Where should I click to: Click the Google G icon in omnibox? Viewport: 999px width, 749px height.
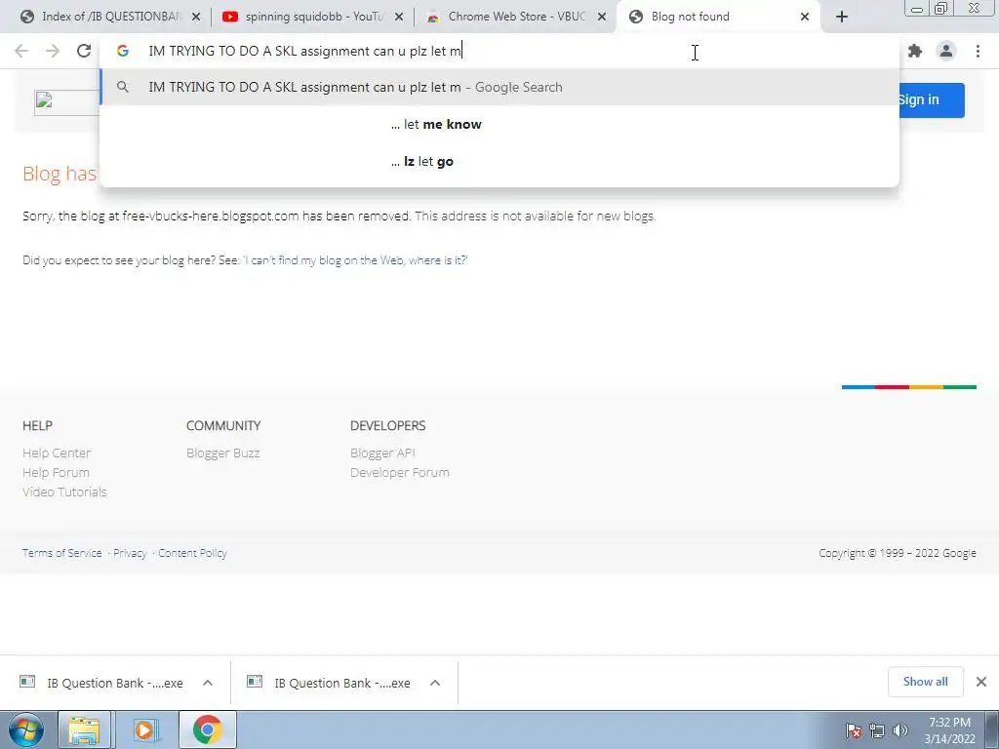[x=123, y=51]
